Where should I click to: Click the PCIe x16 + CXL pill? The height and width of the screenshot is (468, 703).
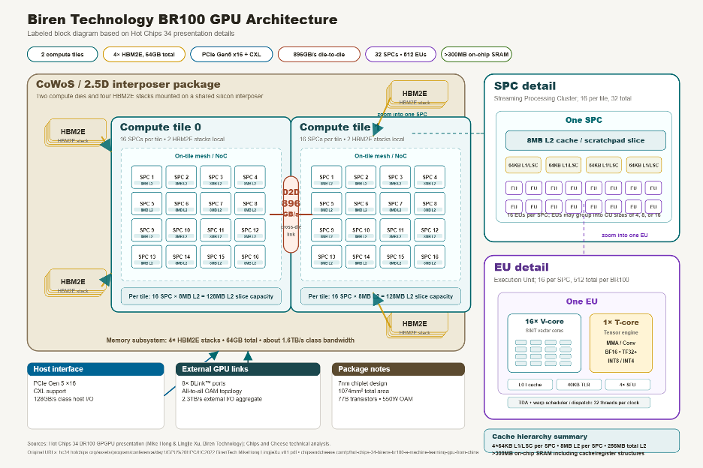pos(231,54)
